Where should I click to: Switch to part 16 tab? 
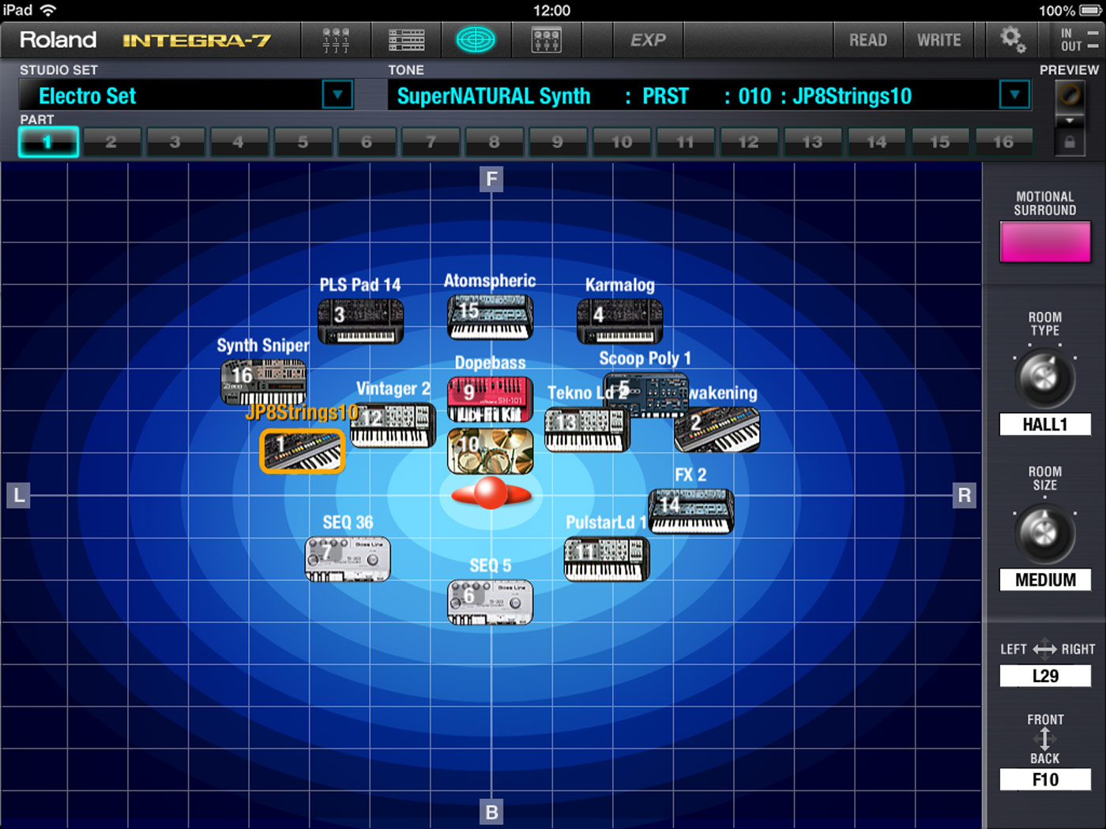coord(1003,142)
